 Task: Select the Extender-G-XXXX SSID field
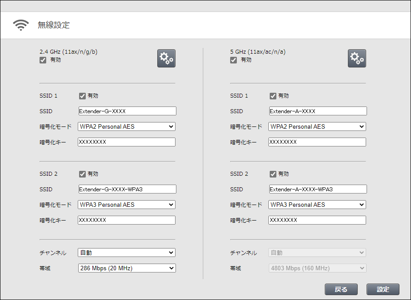[x=128, y=111]
